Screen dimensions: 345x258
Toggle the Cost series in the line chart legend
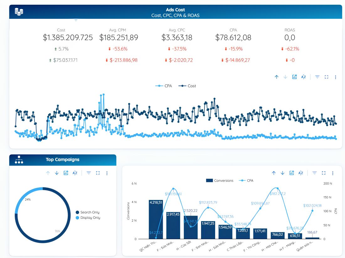click(x=187, y=86)
